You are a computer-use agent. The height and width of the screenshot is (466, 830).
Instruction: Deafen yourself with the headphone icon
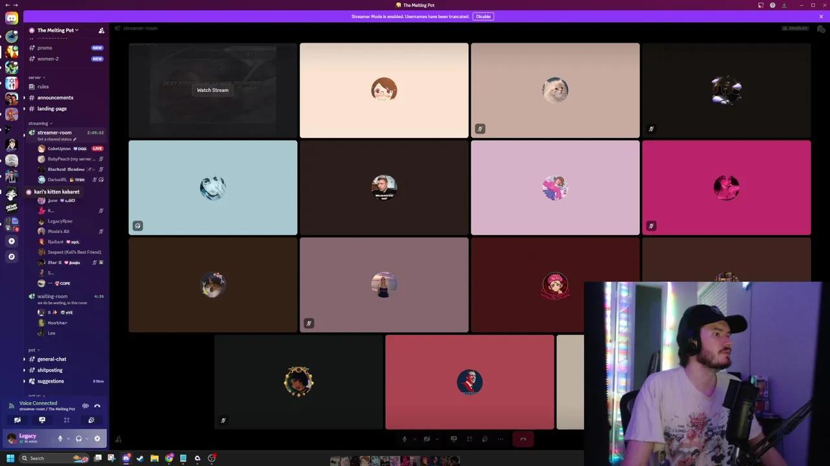coord(78,438)
